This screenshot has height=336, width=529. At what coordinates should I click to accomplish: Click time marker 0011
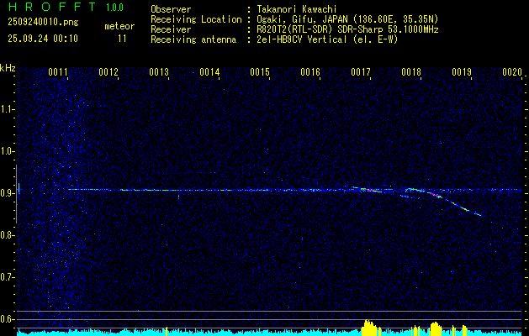tap(58, 72)
